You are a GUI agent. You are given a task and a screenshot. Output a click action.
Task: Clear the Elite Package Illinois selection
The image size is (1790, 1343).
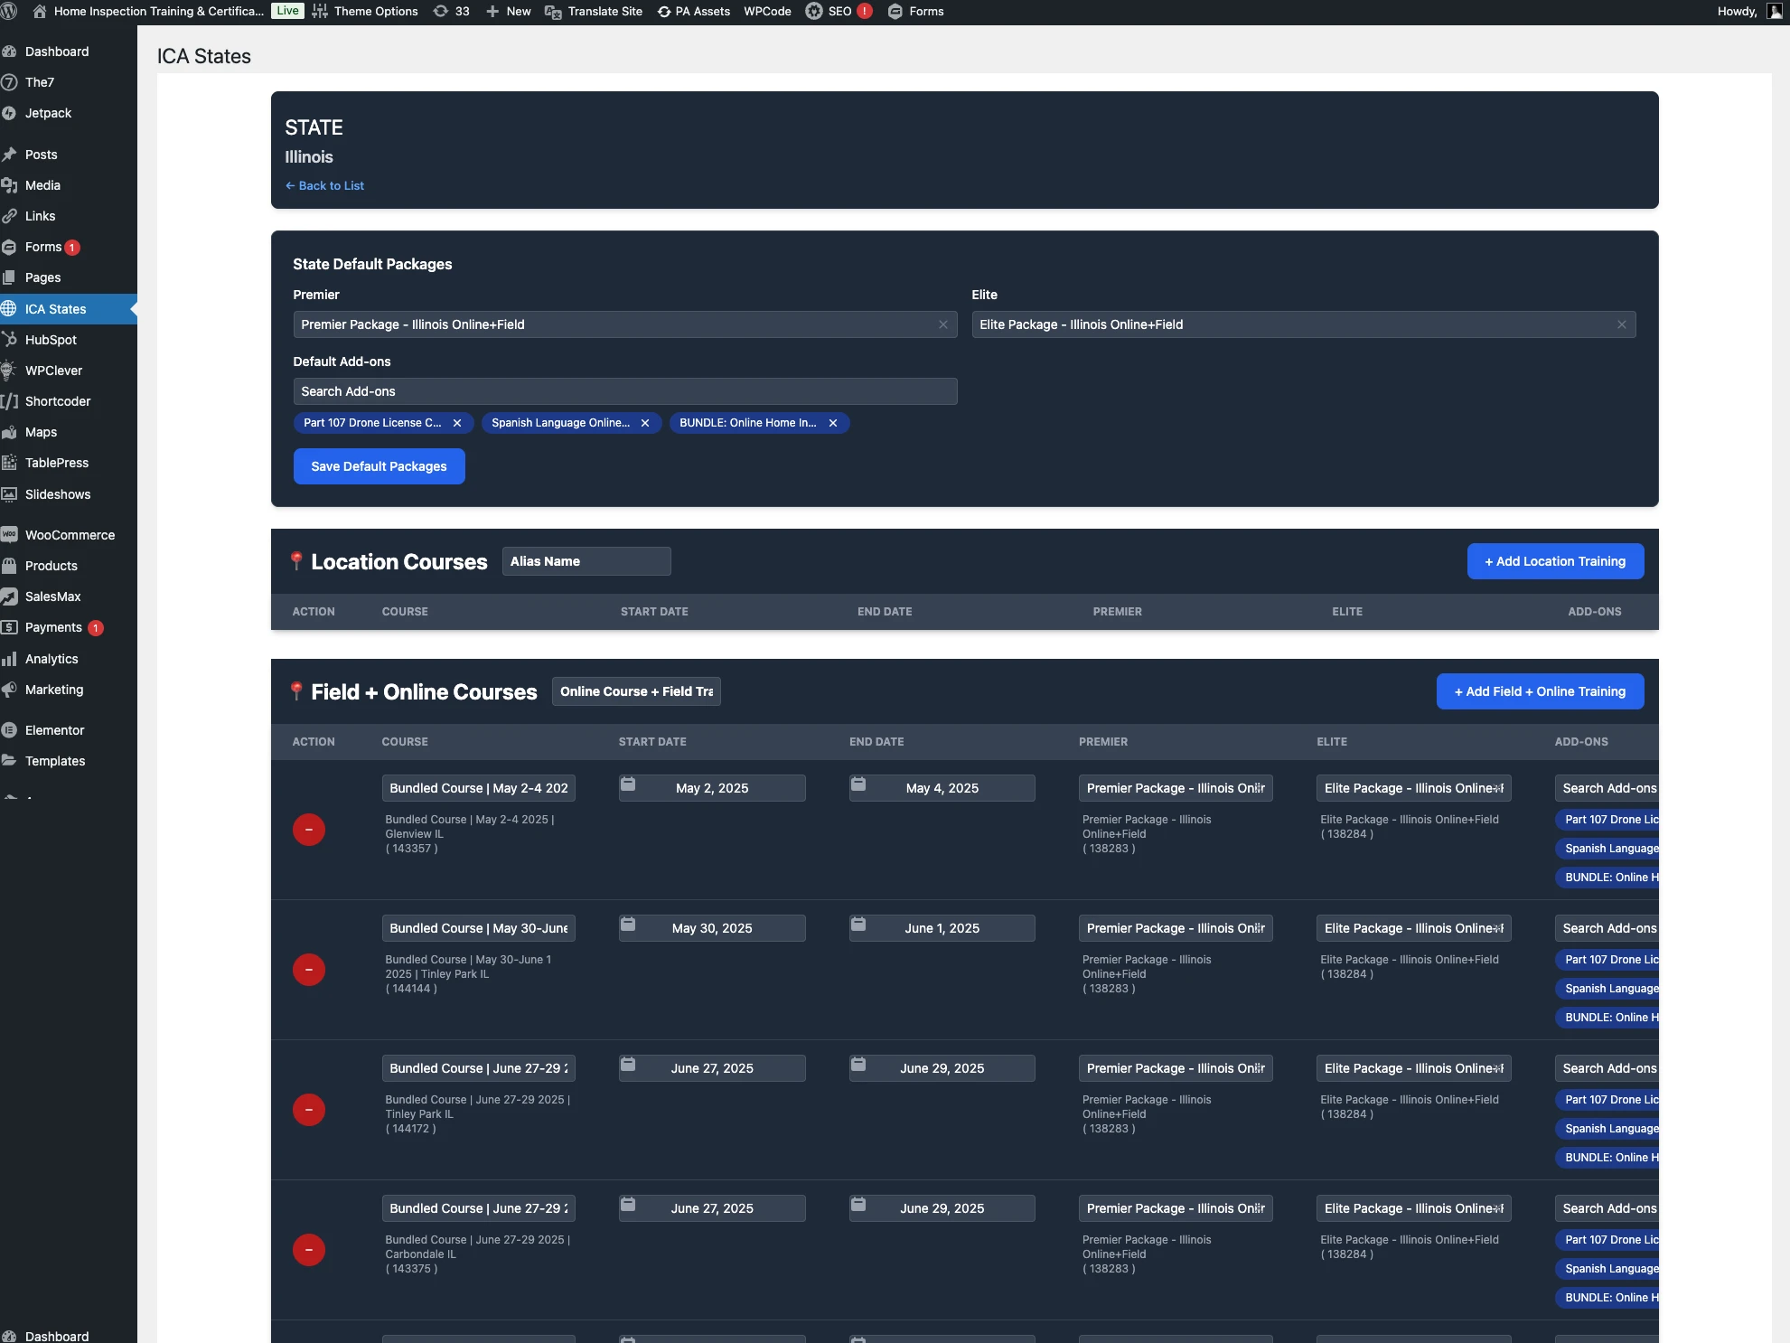point(1621,324)
